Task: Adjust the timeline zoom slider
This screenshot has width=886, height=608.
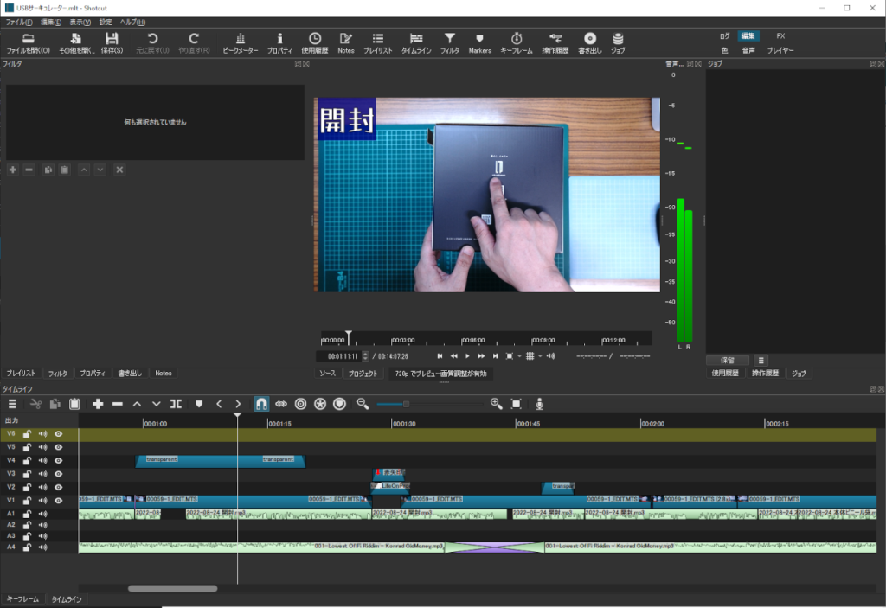Action: pyautogui.click(x=406, y=404)
